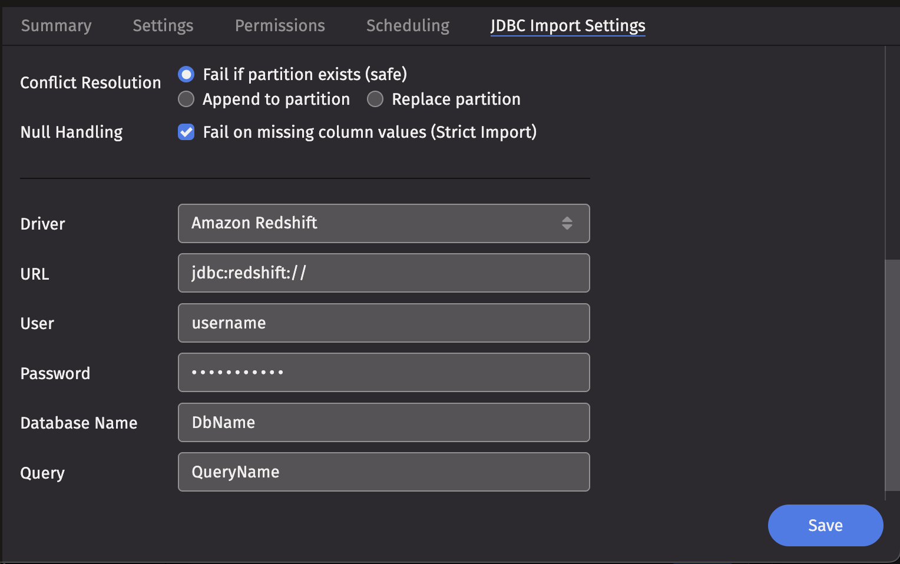Click the Conflict Resolution label
Screen dimensions: 900x564
point(91,82)
